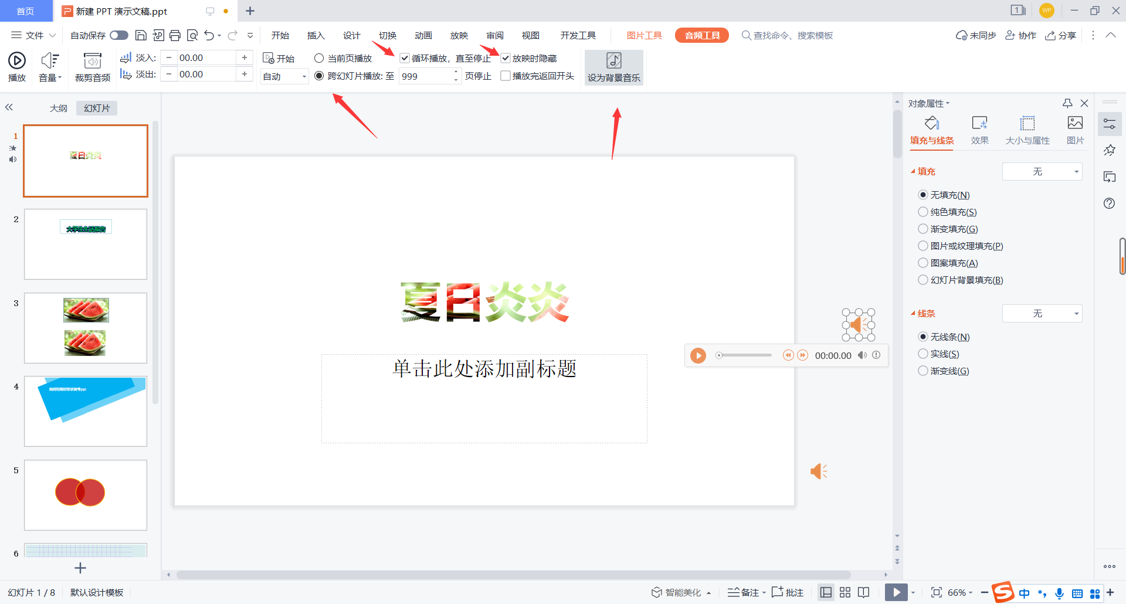Click rewind button in floating audio player
Screen dimensions: 1126x604
[788, 355]
